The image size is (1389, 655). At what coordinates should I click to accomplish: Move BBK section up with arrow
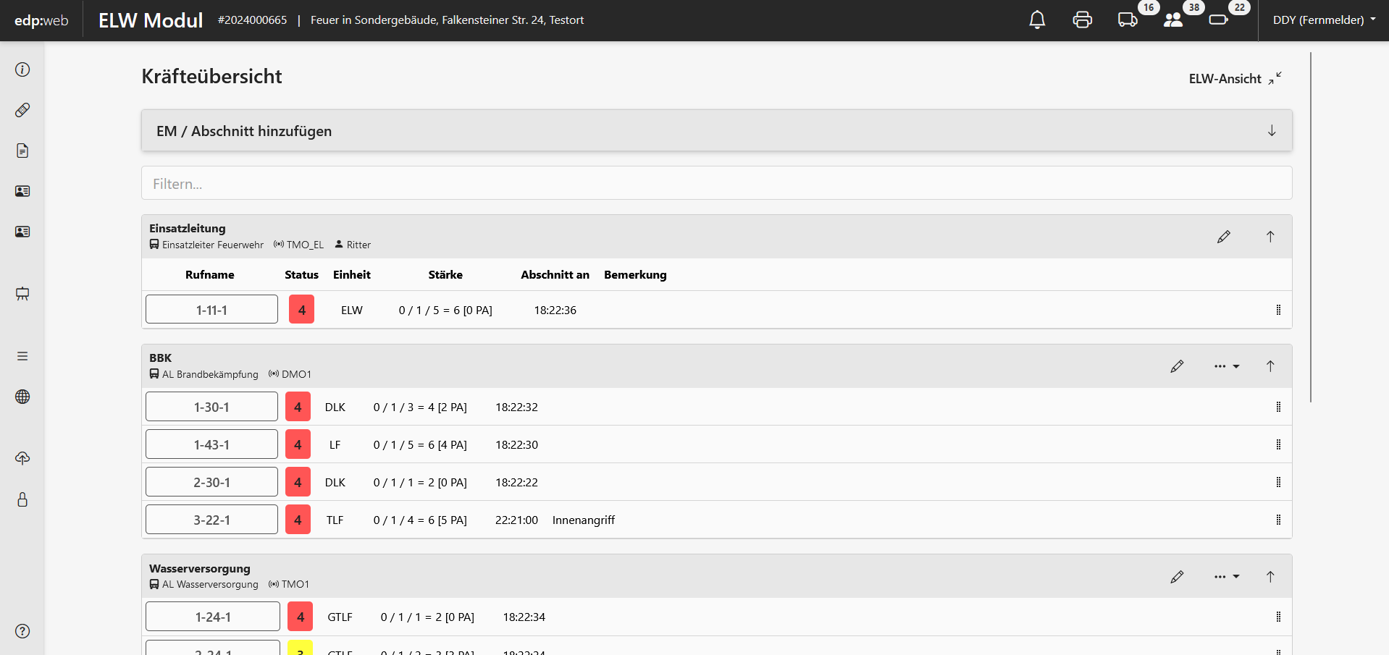(1270, 366)
